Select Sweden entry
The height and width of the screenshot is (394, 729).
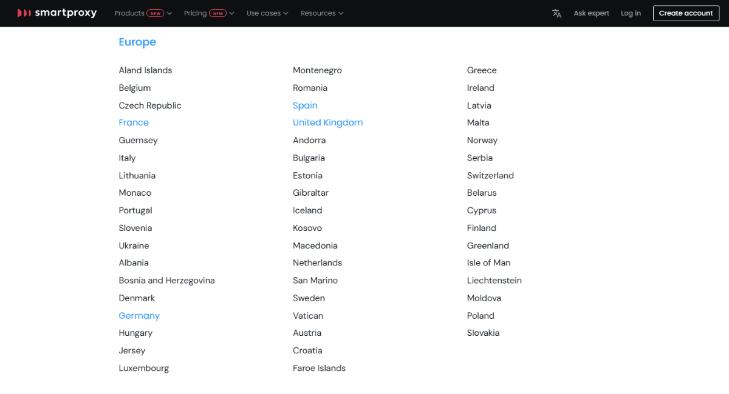point(309,298)
